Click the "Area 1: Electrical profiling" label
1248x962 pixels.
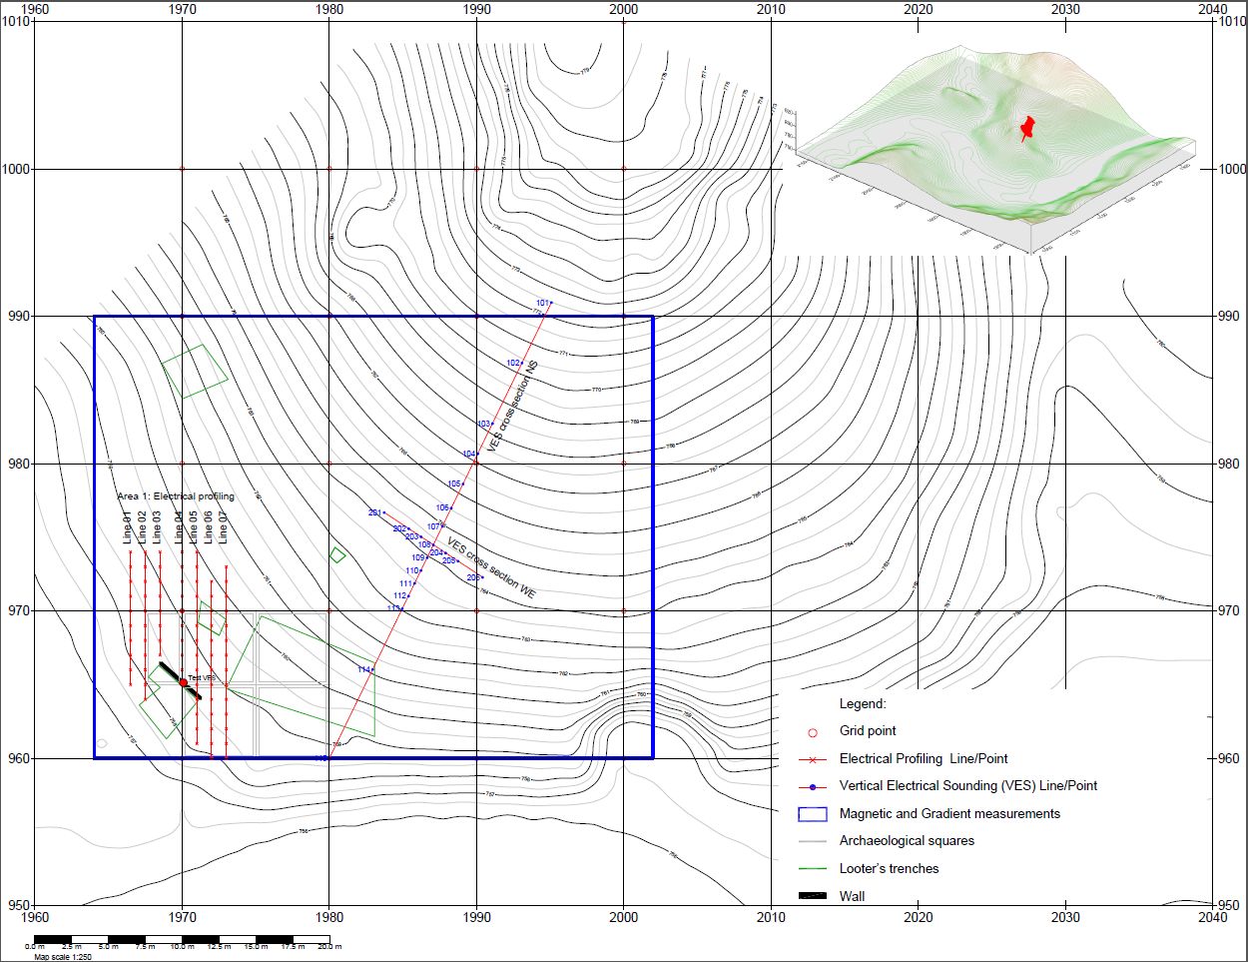176,496
